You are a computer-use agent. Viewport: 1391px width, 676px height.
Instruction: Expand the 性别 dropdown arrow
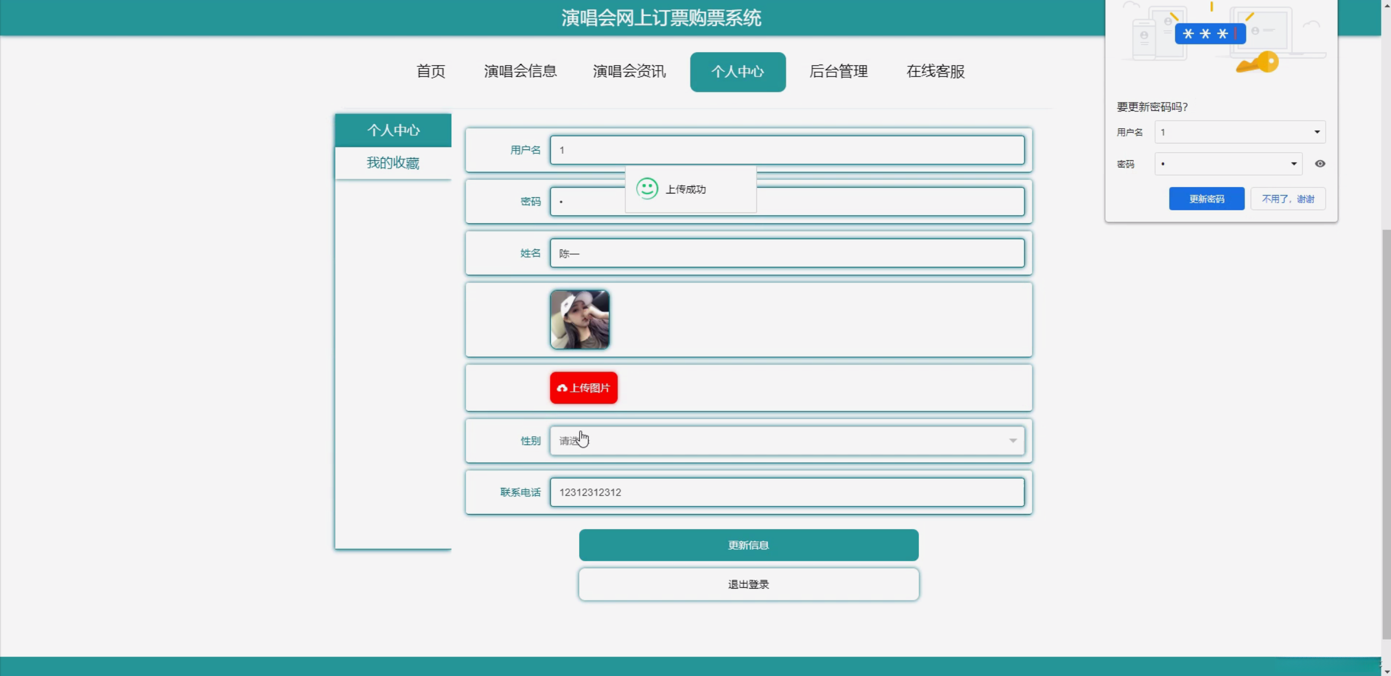coord(1012,441)
